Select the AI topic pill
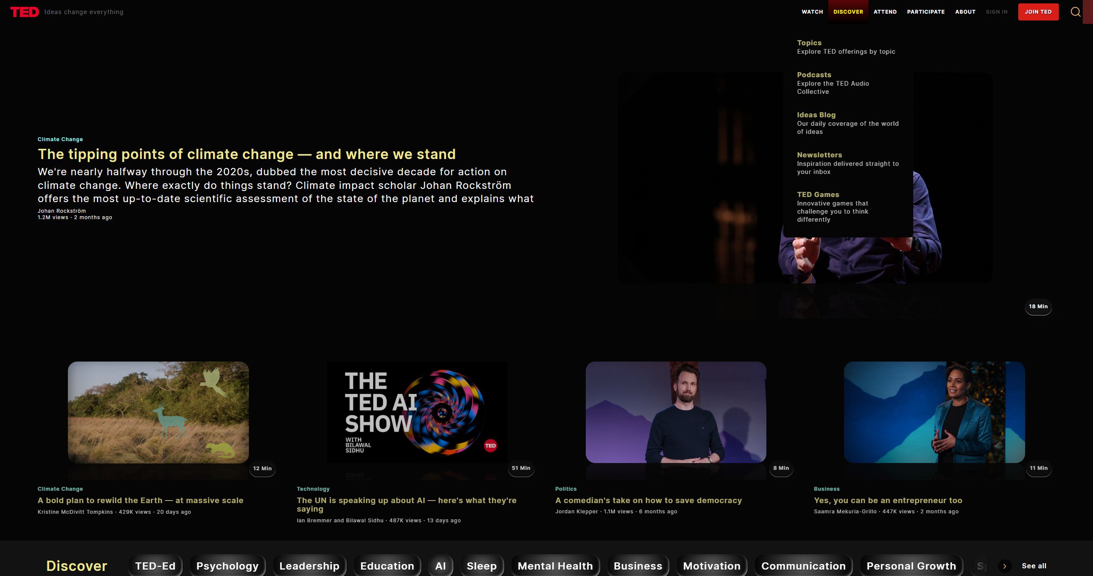 click(441, 566)
